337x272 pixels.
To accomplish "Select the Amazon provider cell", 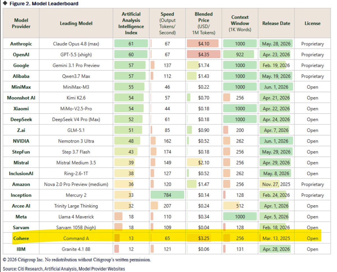I will pos(21,184).
